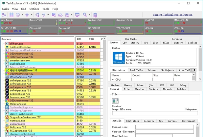Sort by the PID column header
Image resolution: width=203 pixels, height=137 pixels.
pyautogui.click(x=82, y=39)
